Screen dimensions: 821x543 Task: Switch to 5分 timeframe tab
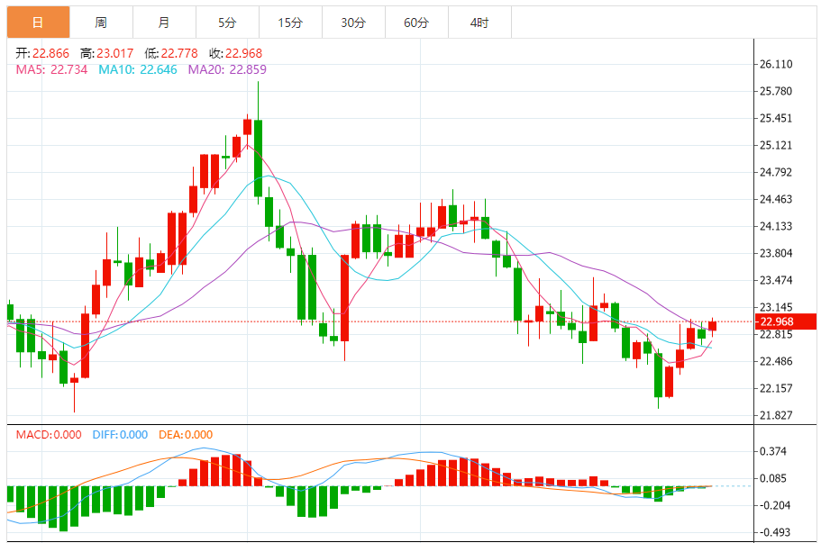[227, 23]
